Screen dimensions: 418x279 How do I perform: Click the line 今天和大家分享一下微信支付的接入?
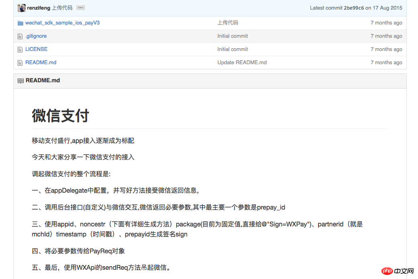tap(83, 157)
